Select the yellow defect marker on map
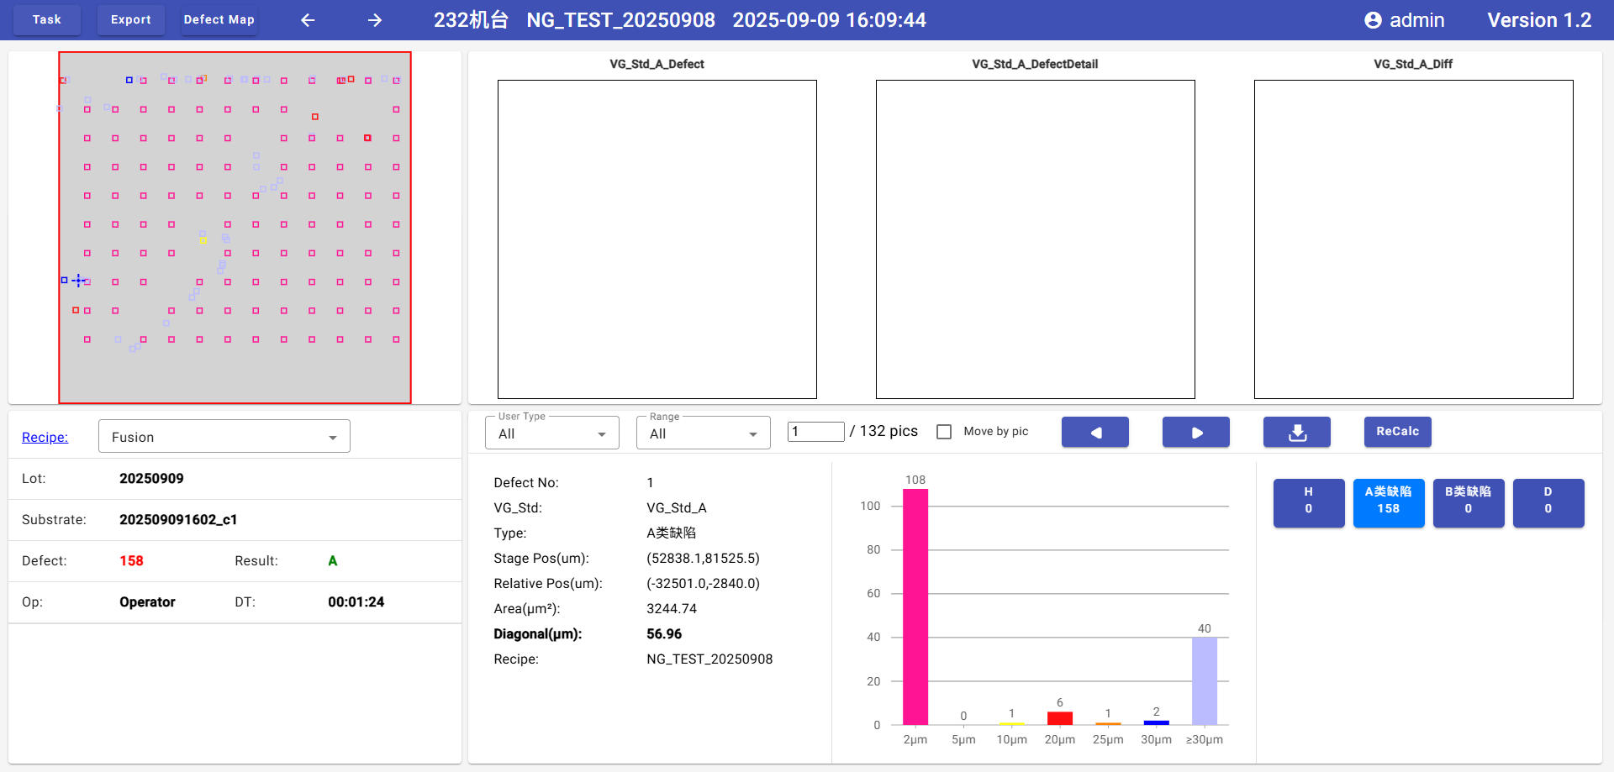The width and height of the screenshot is (1614, 772). pos(203,240)
